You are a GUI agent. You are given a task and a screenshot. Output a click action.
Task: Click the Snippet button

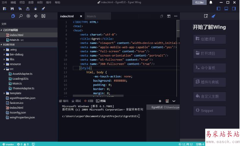pos(210,111)
